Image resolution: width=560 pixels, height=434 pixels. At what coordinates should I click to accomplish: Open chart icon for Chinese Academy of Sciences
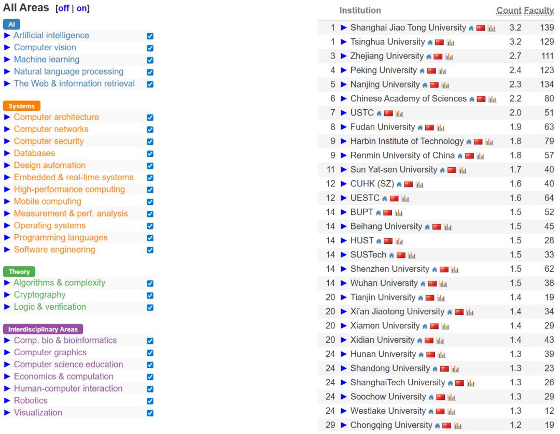pyautogui.click(x=493, y=99)
